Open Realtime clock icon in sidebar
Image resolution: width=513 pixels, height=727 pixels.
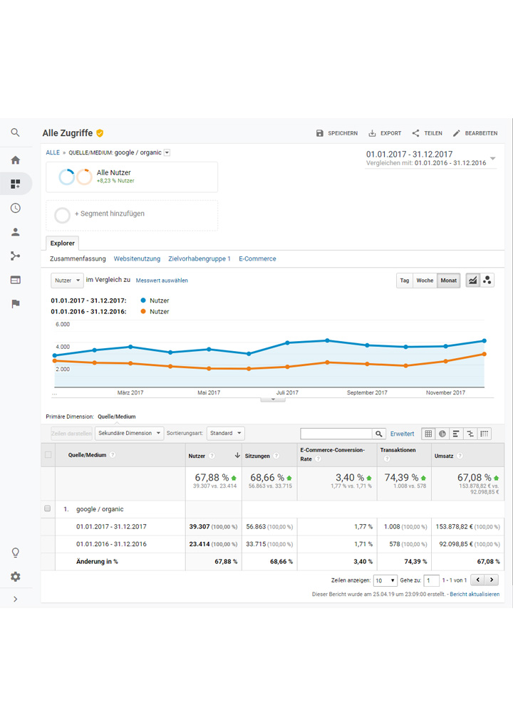(x=15, y=208)
